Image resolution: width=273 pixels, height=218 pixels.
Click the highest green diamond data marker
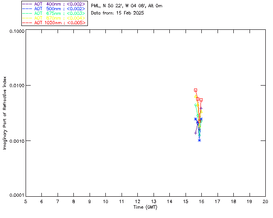point(195,105)
